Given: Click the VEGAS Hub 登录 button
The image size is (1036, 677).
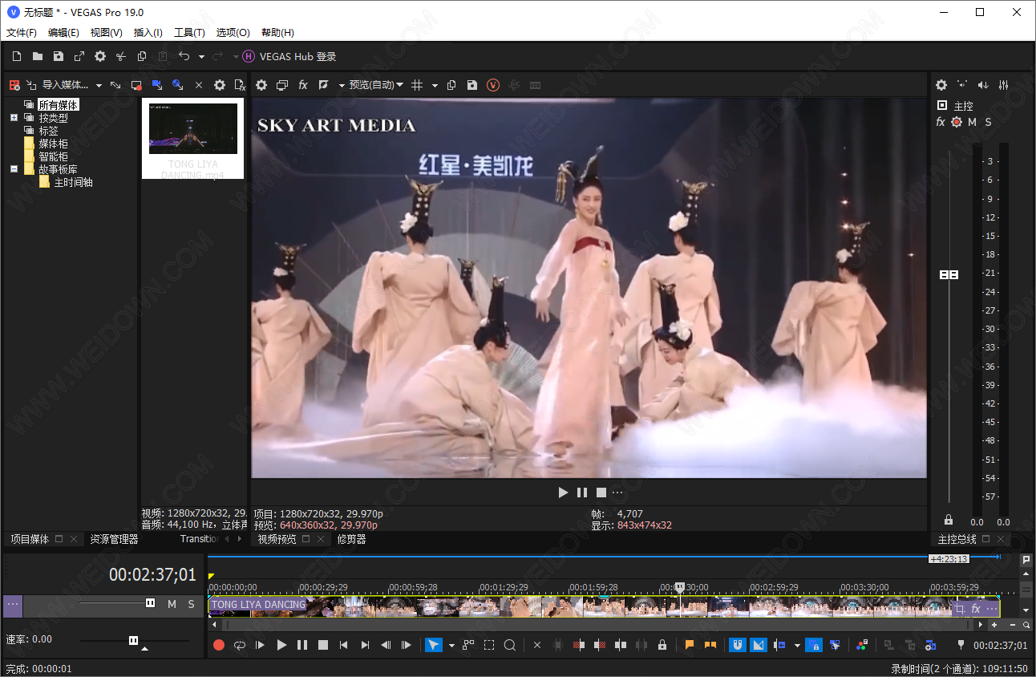Looking at the screenshot, I should tap(289, 56).
